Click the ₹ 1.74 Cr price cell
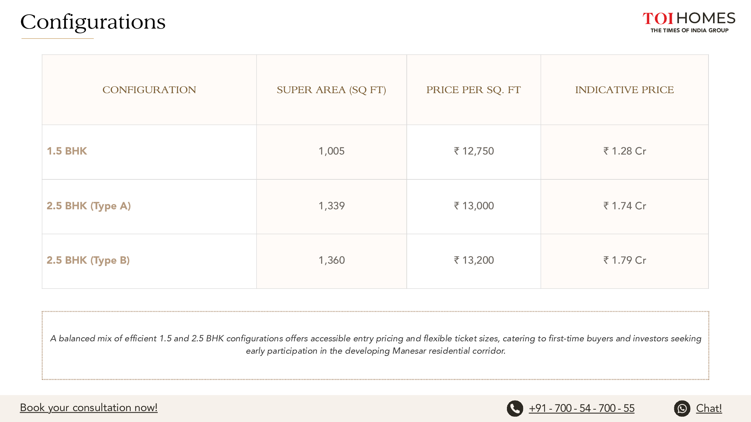Screen dimensions: 751x422 pyautogui.click(x=624, y=206)
